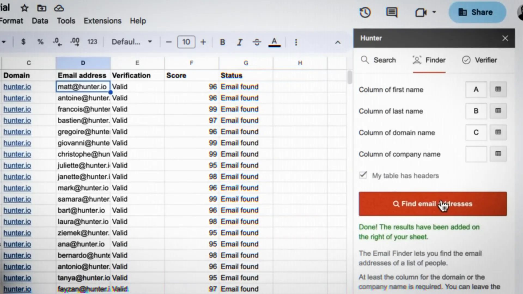The image size is (523, 294).
Task: Format as currency with dollar icon
Action: tap(23, 42)
